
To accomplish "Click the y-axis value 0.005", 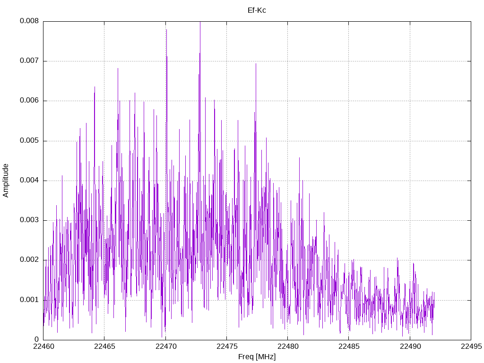I will coord(29,141).
